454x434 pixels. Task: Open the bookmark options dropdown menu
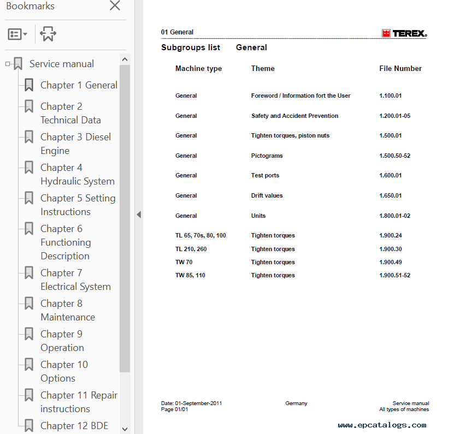(17, 34)
